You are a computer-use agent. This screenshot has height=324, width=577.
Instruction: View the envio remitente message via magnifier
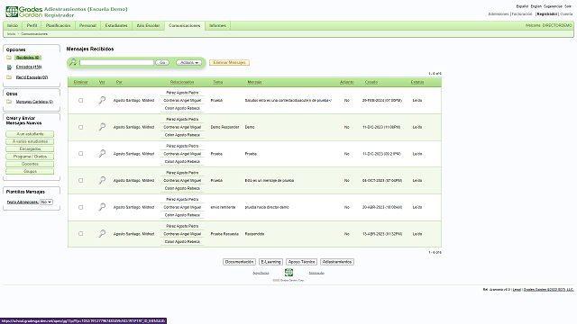click(102, 207)
